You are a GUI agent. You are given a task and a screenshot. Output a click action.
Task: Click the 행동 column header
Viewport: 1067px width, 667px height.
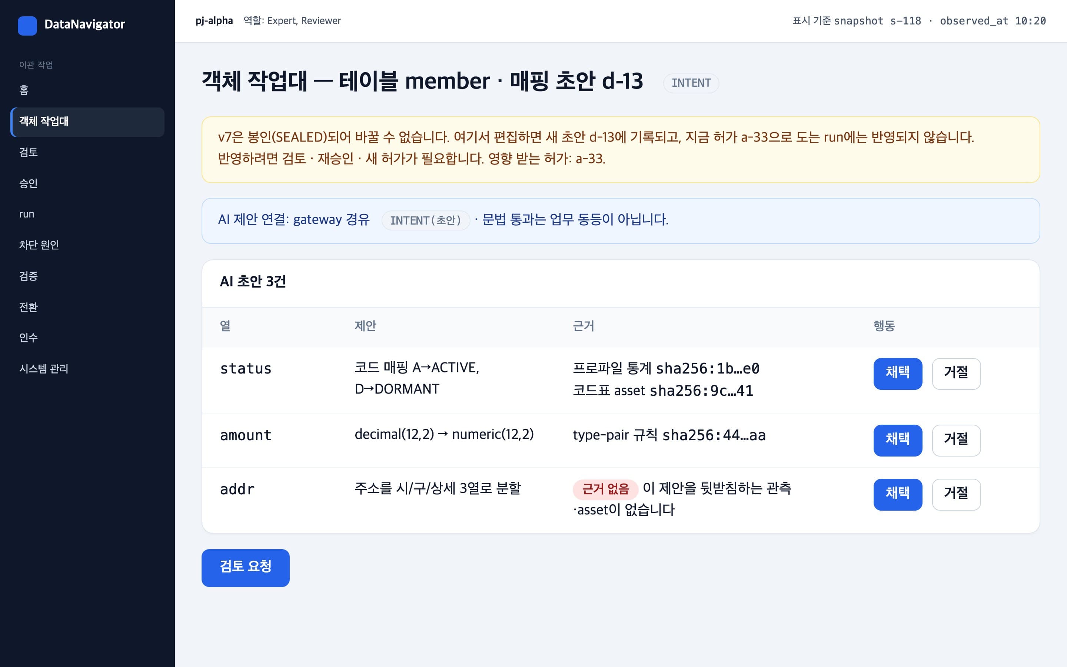(x=884, y=326)
